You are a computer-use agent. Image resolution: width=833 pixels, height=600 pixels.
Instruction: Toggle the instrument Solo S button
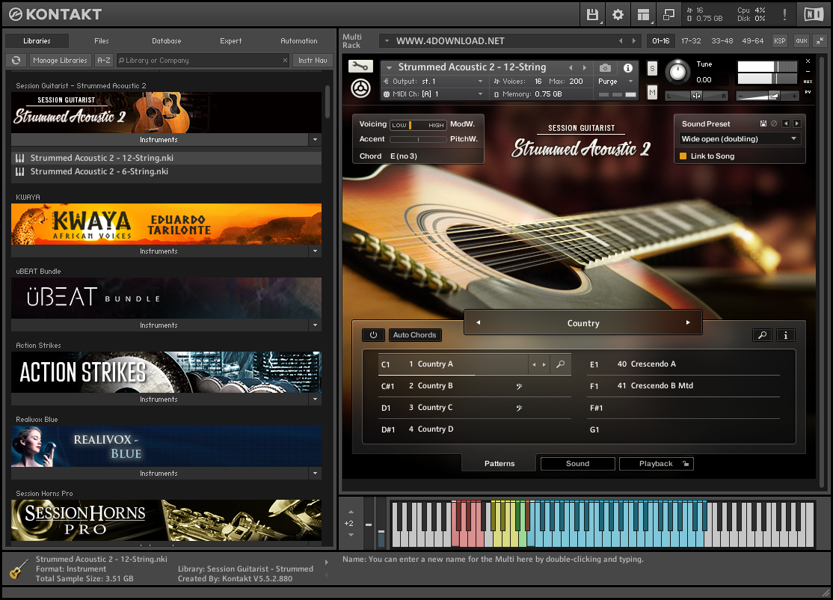(x=652, y=68)
